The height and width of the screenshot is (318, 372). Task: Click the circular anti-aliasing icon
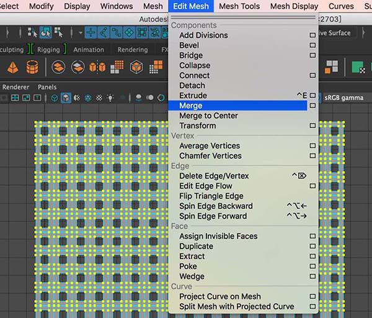click(161, 98)
